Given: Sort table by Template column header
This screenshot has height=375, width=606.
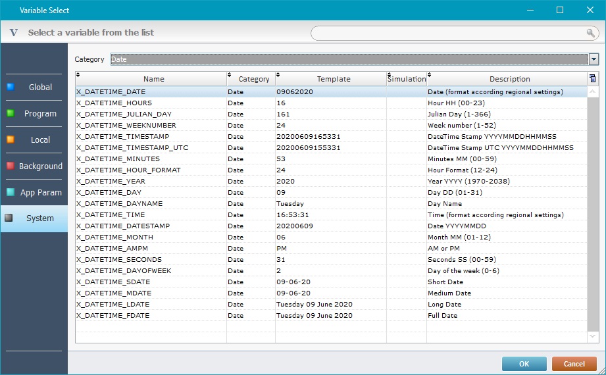Looking at the screenshot, I should [333, 79].
